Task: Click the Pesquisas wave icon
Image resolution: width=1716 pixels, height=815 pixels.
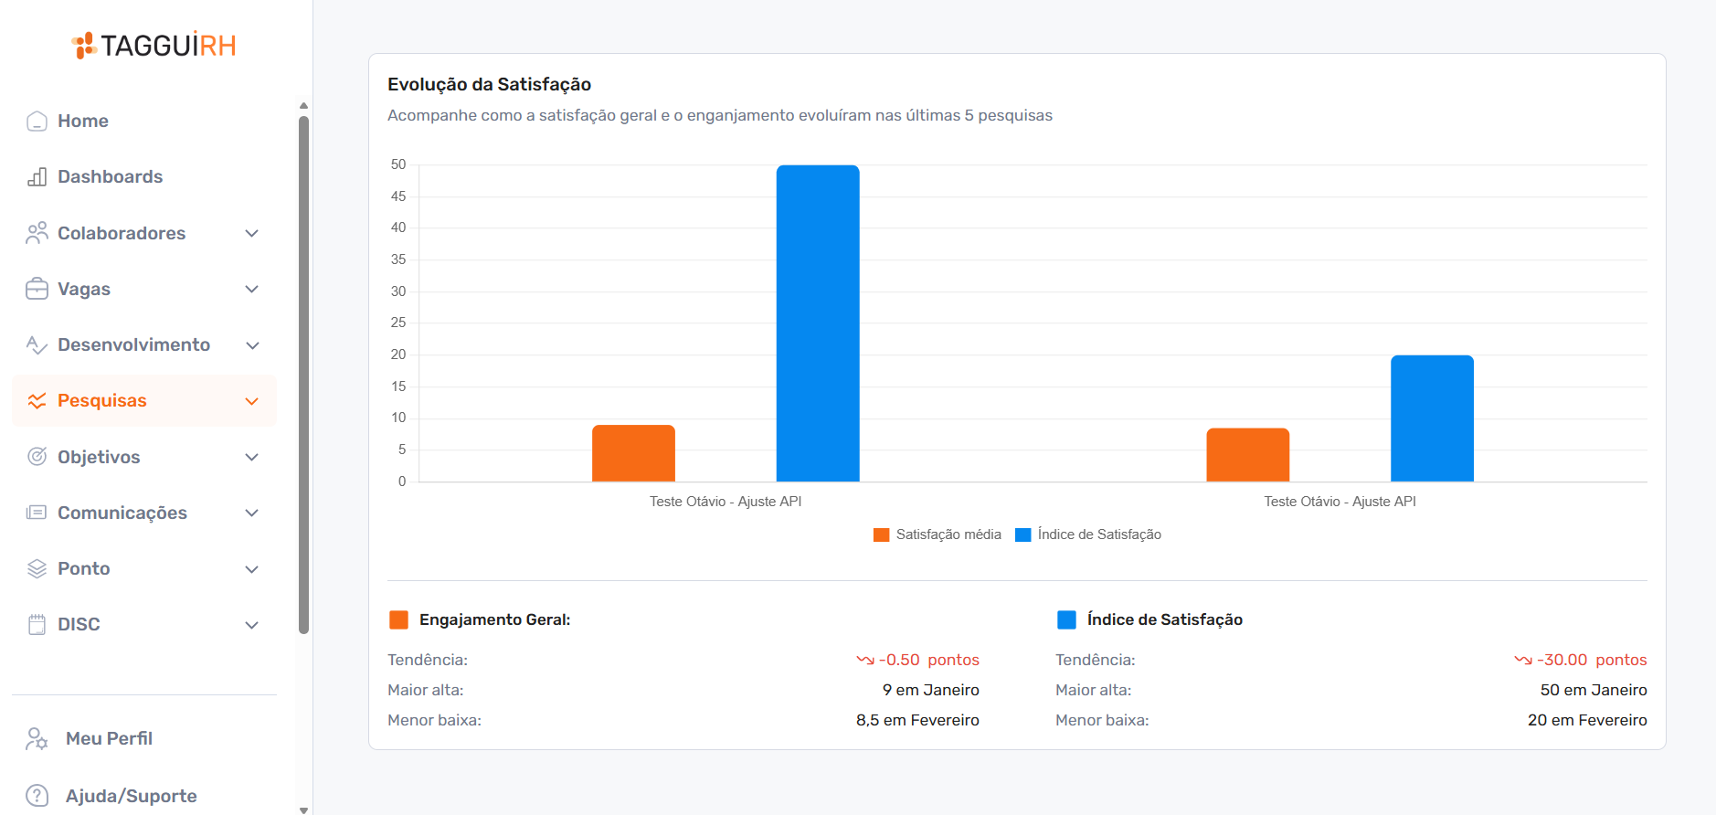Action: coord(37,400)
